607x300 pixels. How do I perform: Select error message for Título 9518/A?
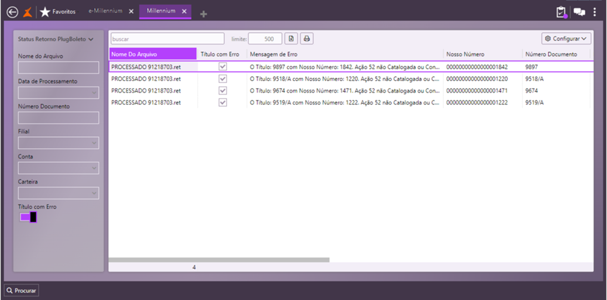coord(345,79)
